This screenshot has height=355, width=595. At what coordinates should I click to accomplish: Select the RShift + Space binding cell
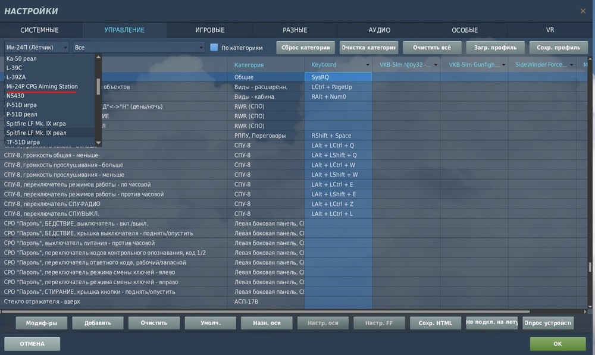[x=338, y=136]
